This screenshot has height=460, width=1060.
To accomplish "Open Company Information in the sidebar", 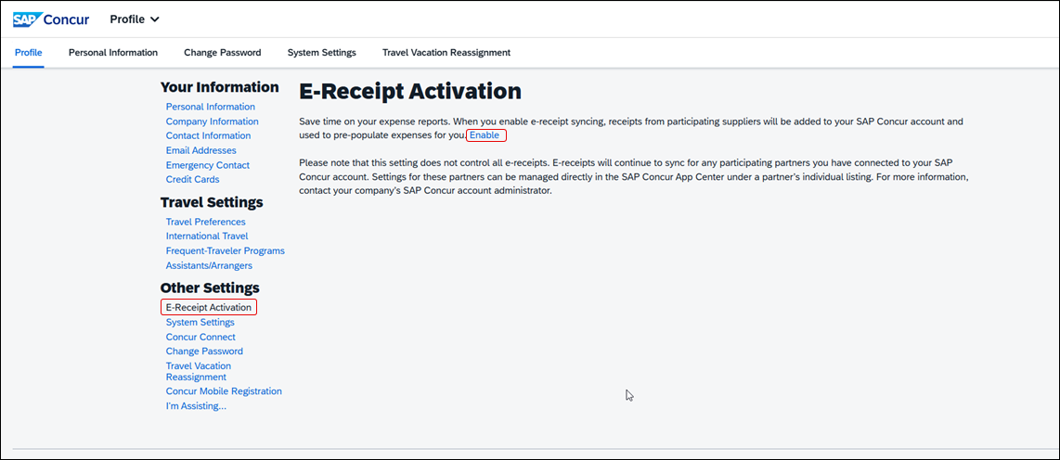I will point(213,121).
